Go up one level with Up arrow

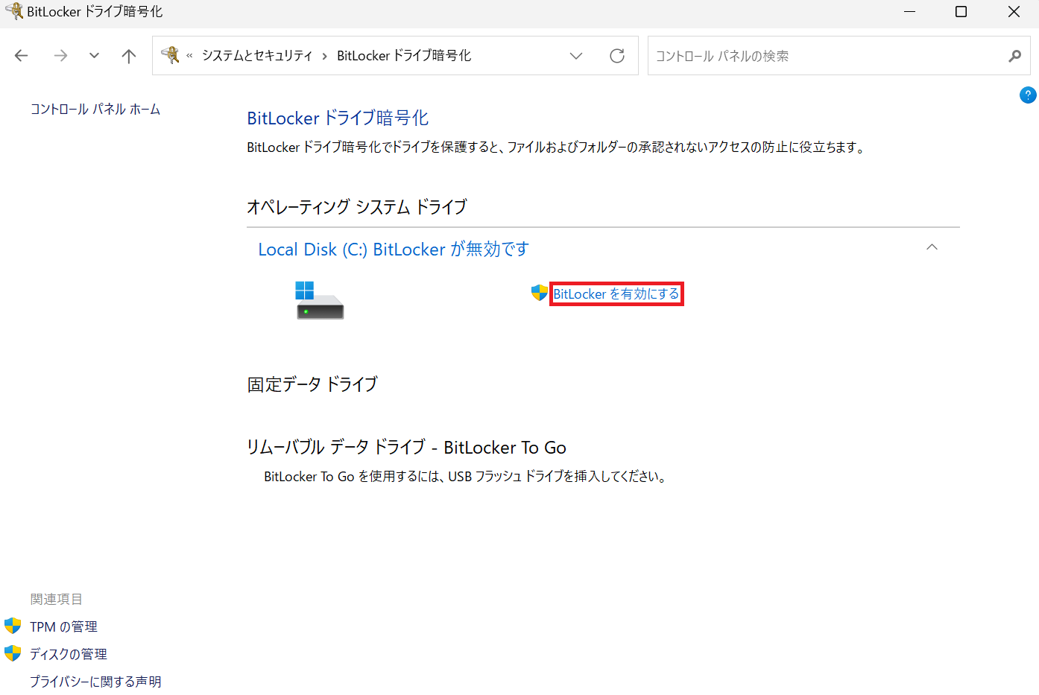click(129, 56)
